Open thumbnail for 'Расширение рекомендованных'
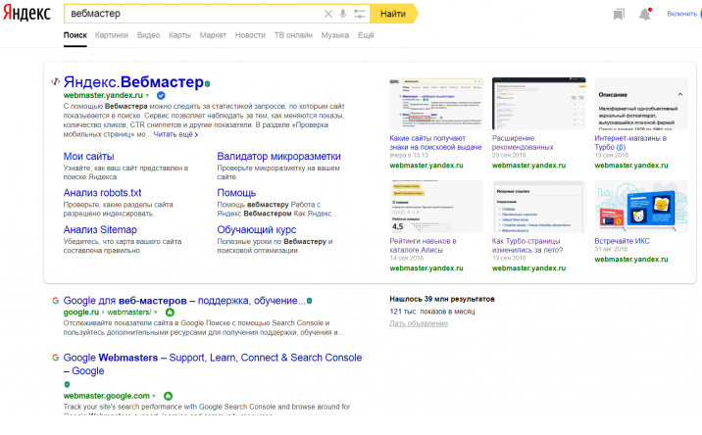The height and width of the screenshot is (435, 702). [x=538, y=104]
